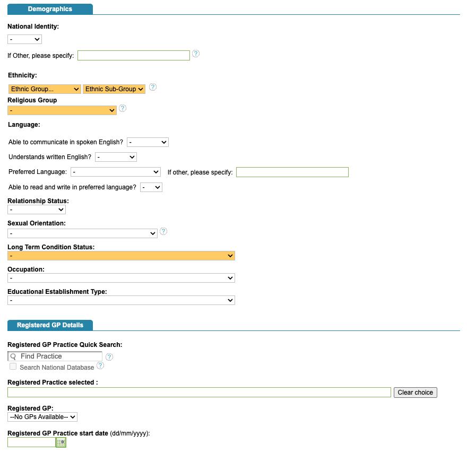Open the Registered GP dropdown
Viewport: 467px width, 453px height.
(42, 417)
